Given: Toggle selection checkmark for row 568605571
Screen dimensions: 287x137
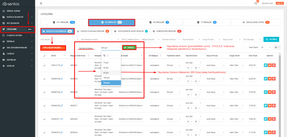Looking at the screenshot, I should [x=45, y=119].
